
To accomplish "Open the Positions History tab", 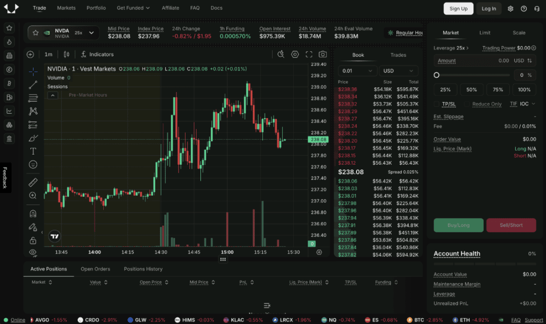I will coord(143,269).
